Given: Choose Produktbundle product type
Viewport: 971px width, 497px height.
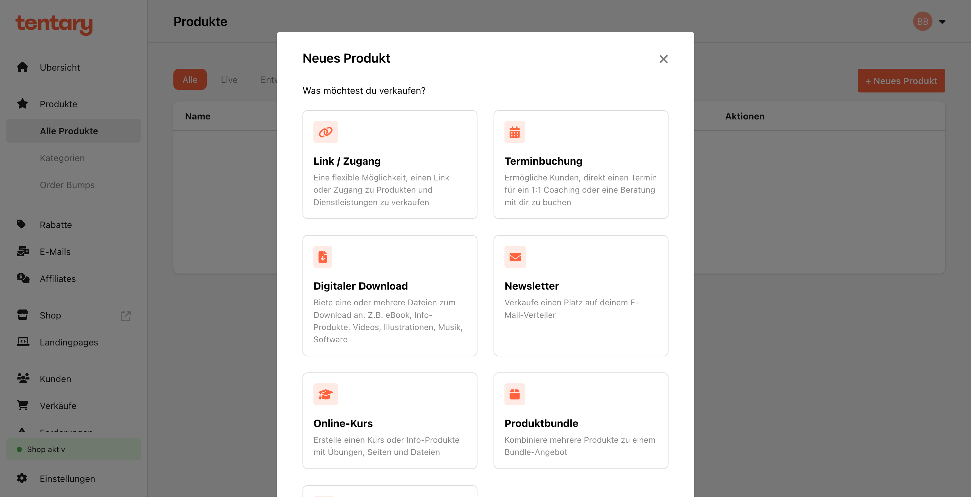Looking at the screenshot, I should (581, 421).
